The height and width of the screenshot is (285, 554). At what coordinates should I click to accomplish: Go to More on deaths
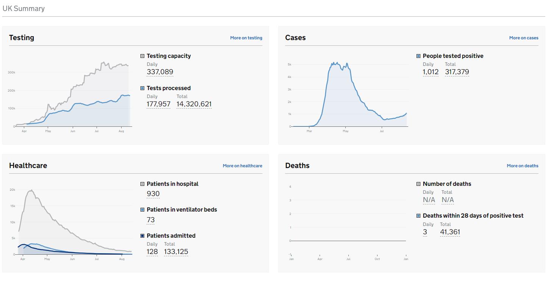(x=522, y=166)
